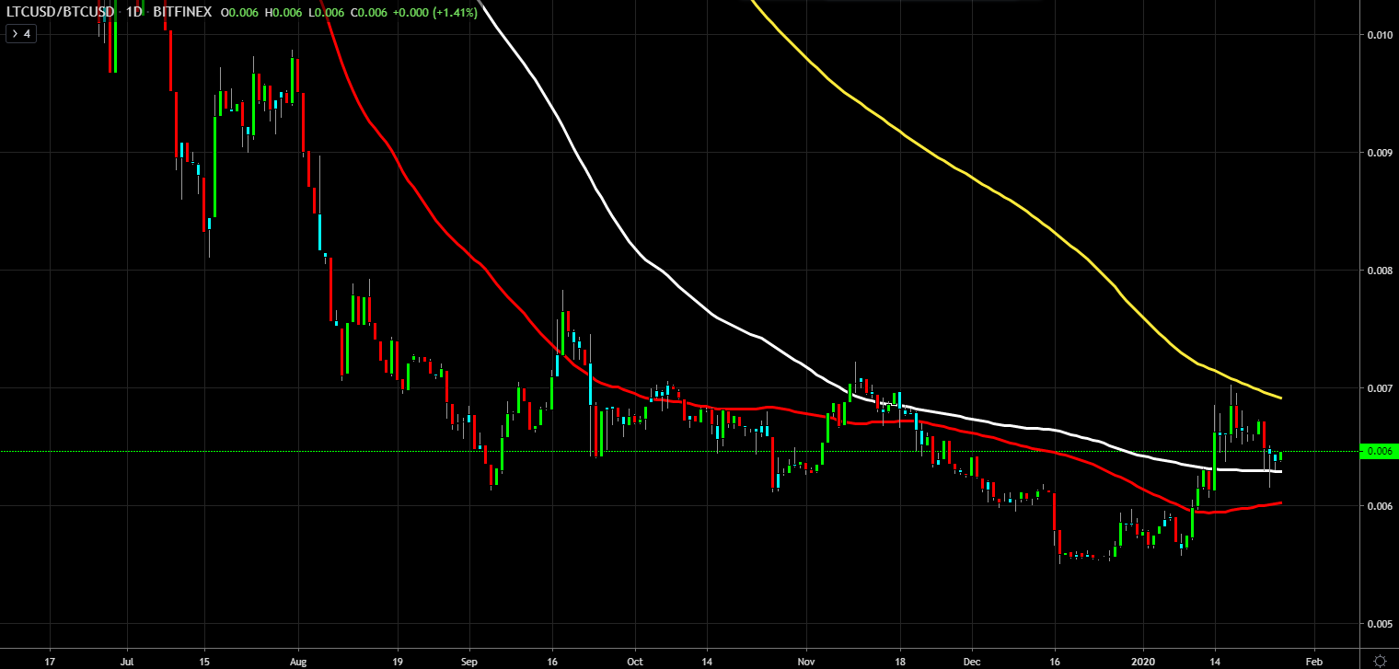Open chart settings gear in bottom-right corner
The width and height of the screenshot is (1399, 669).
tap(1379, 660)
